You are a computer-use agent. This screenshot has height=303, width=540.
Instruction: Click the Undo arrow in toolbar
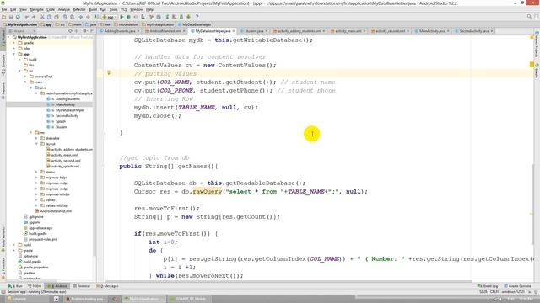(x=27, y=17)
